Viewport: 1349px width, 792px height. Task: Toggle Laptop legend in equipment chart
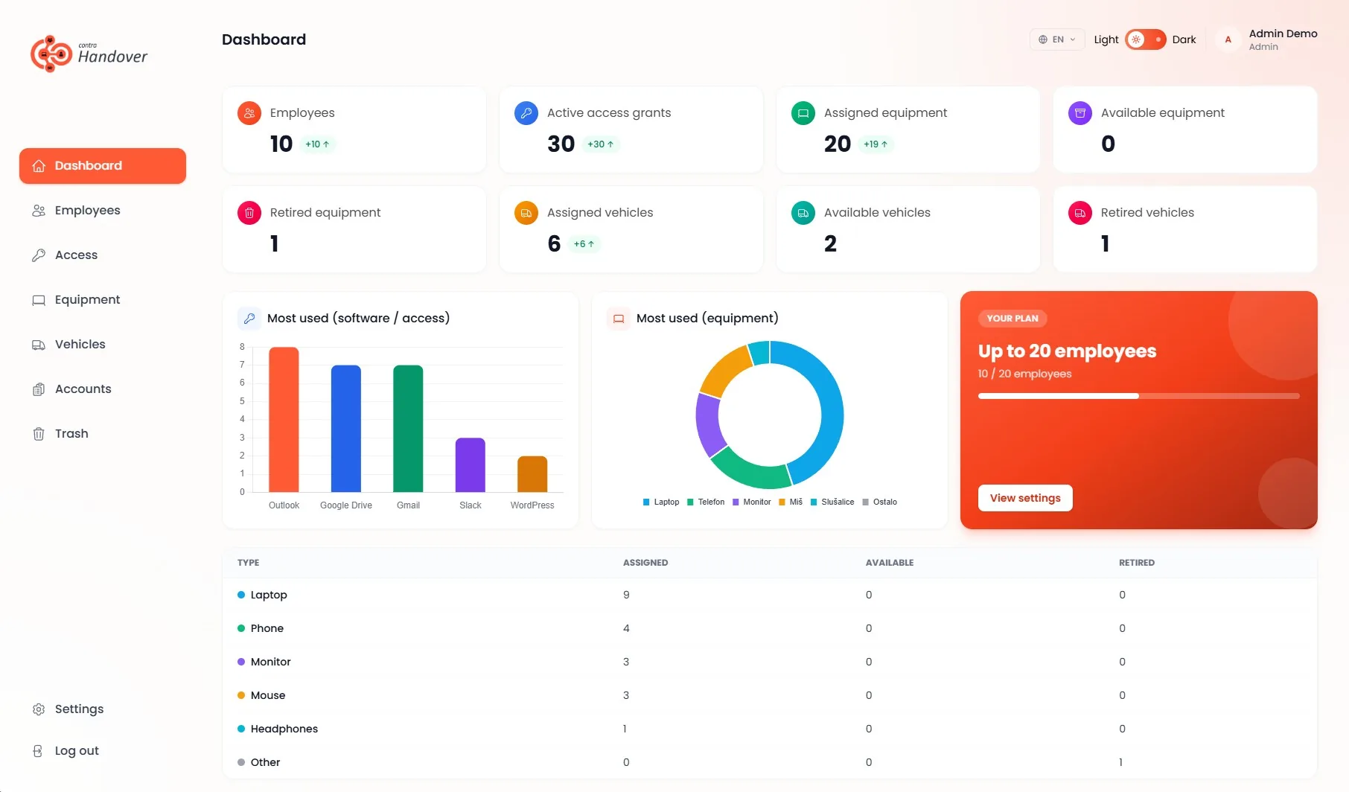[x=661, y=502]
